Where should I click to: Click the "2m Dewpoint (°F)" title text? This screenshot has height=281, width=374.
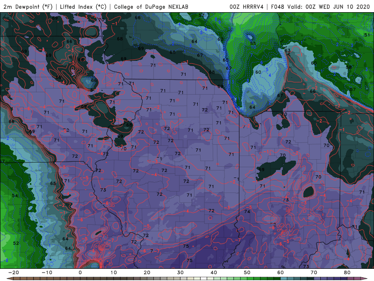(28, 7)
